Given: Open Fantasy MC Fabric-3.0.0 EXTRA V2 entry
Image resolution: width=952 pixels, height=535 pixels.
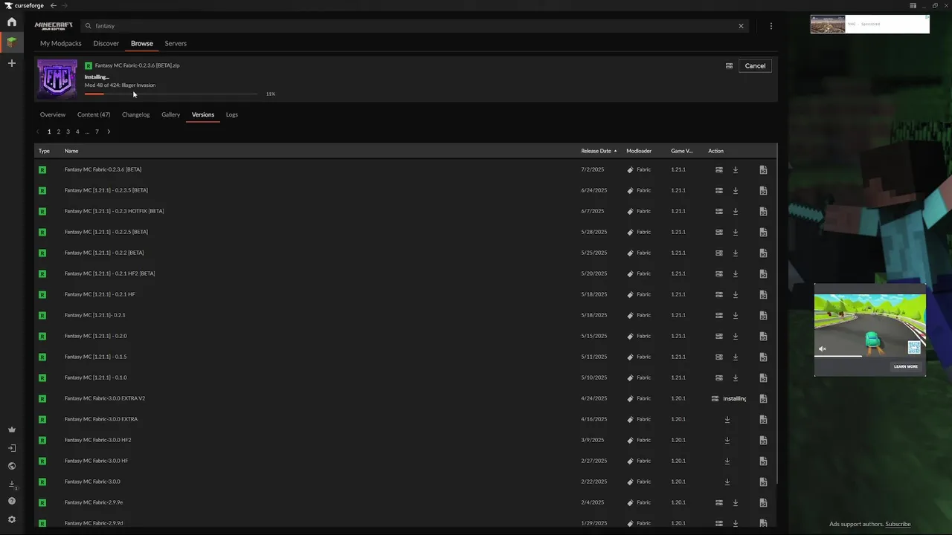Looking at the screenshot, I should tap(105, 398).
